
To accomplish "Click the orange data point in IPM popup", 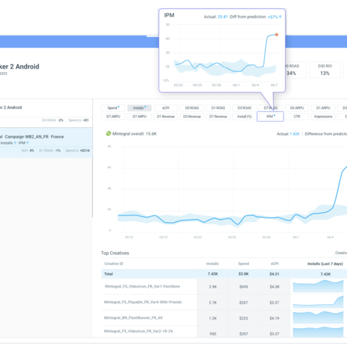I will coord(276,35).
